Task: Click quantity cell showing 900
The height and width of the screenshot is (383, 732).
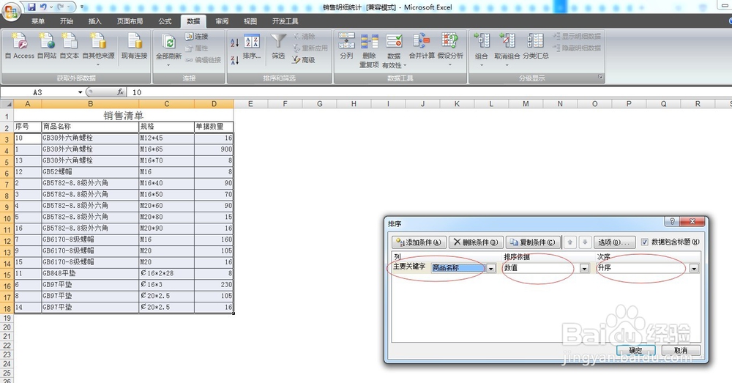Action: point(214,149)
